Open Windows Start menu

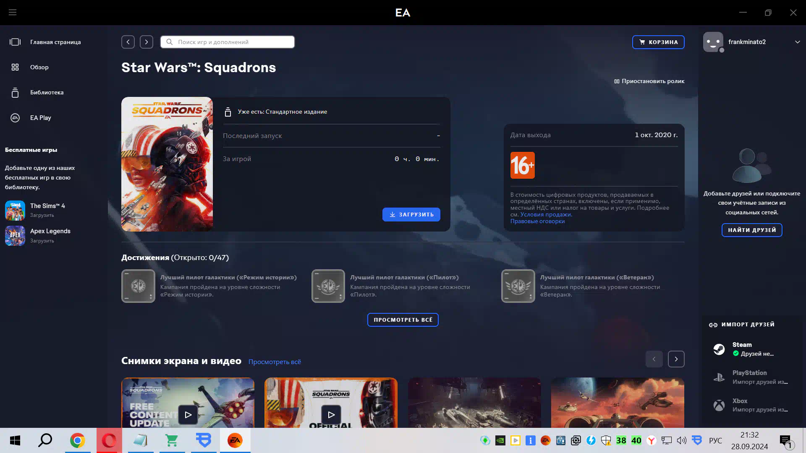pyautogui.click(x=15, y=440)
